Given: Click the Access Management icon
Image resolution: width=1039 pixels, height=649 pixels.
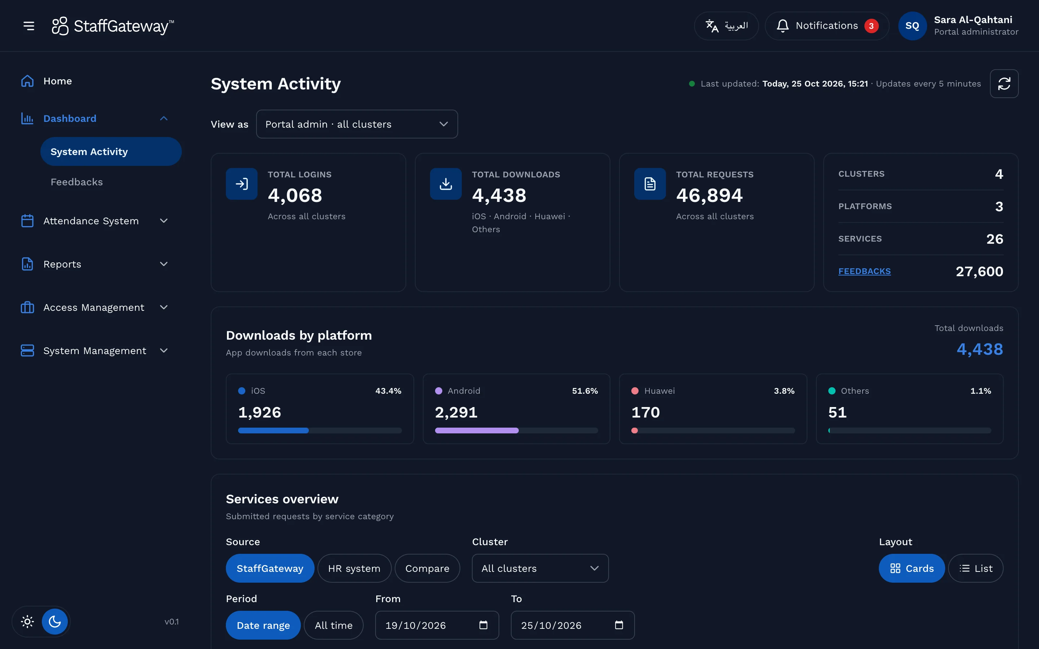Looking at the screenshot, I should [27, 307].
